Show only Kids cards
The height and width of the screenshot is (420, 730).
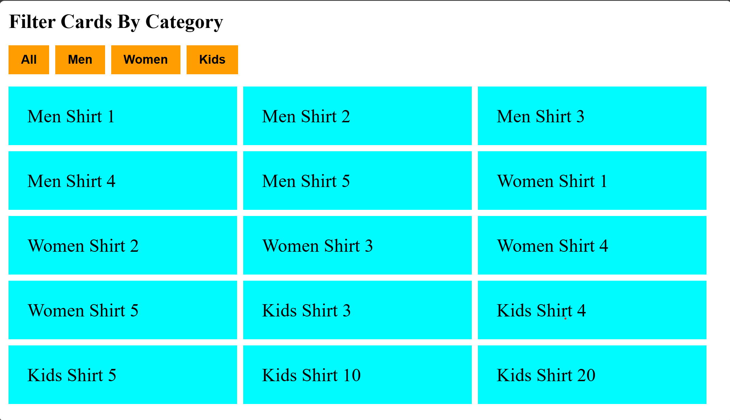point(212,60)
